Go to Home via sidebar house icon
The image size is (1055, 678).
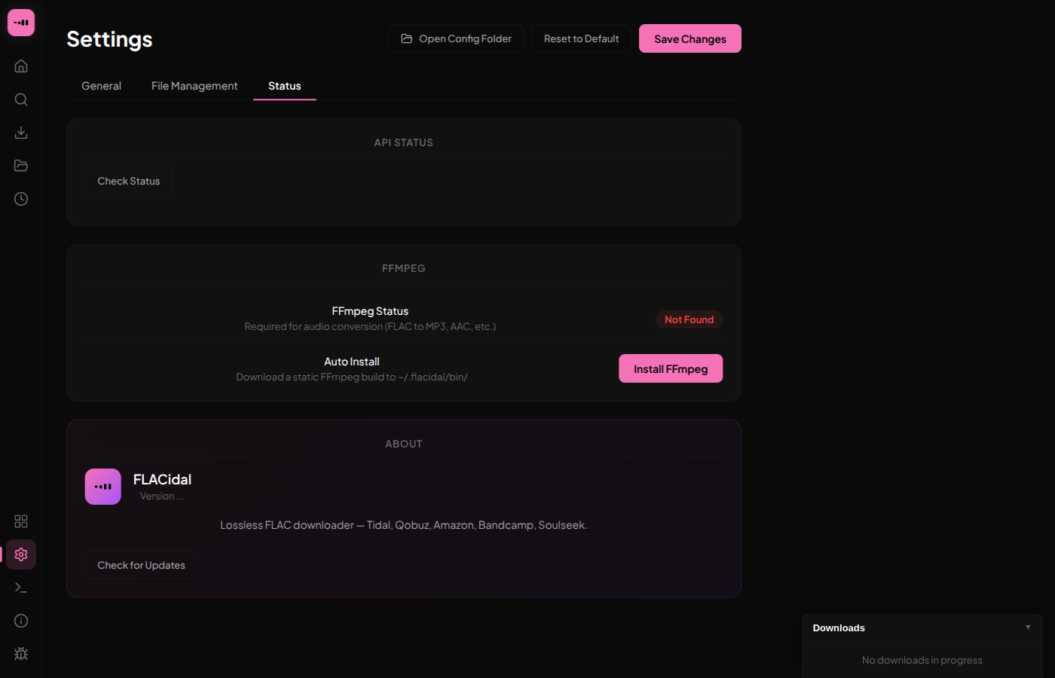coord(21,66)
